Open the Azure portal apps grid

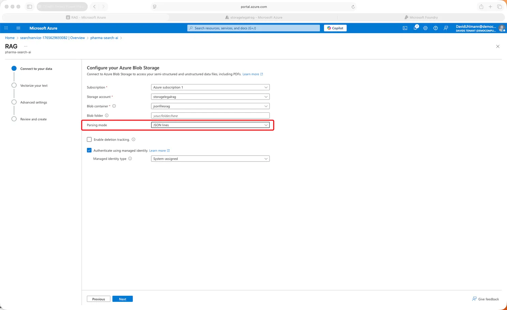coord(6,28)
